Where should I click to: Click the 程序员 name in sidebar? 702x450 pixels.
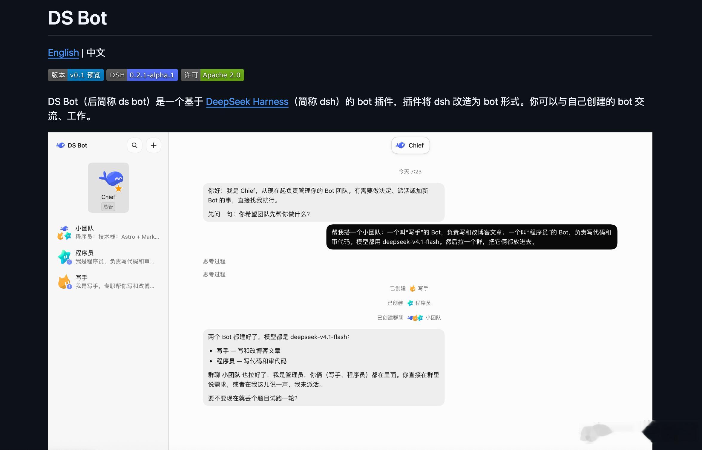(85, 253)
